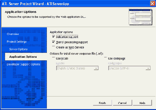Click the Help button

coord(142,103)
